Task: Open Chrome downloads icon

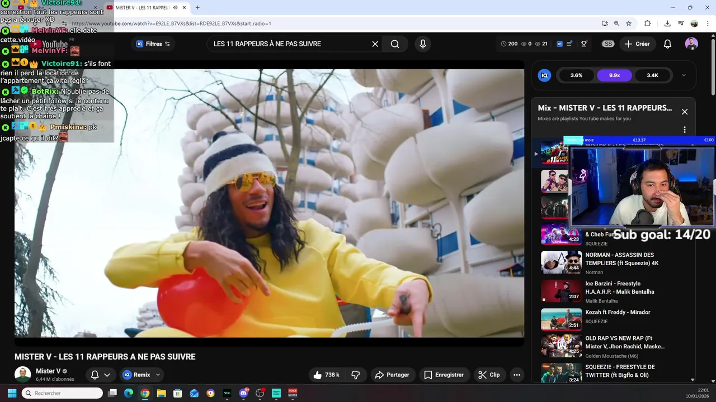Action: 667,23
